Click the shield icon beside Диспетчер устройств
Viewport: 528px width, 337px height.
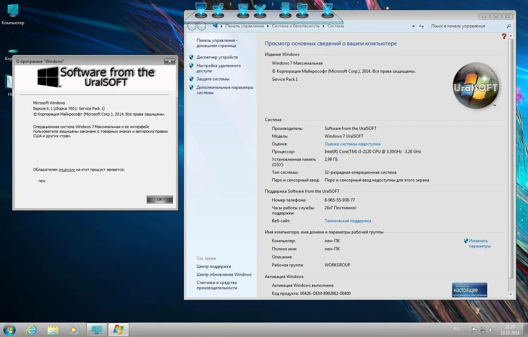[x=191, y=57]
